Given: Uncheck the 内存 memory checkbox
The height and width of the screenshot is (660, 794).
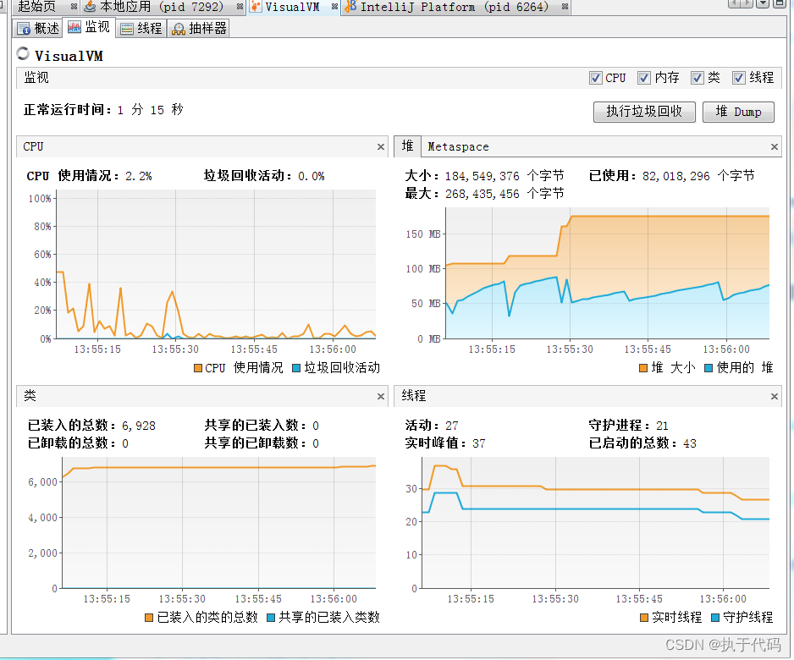Looking at the screenshot, I should tap(643, 78).
